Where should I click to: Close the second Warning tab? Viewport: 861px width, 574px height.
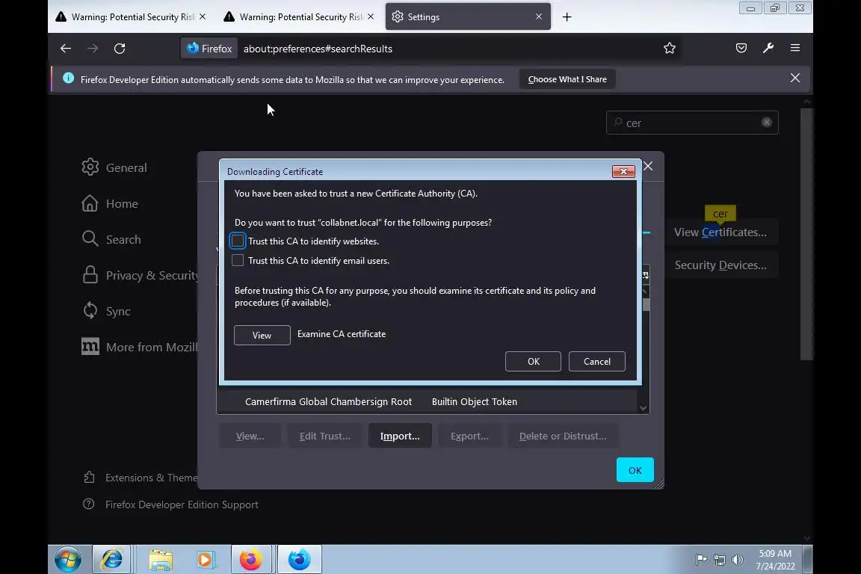pos(371,17)
